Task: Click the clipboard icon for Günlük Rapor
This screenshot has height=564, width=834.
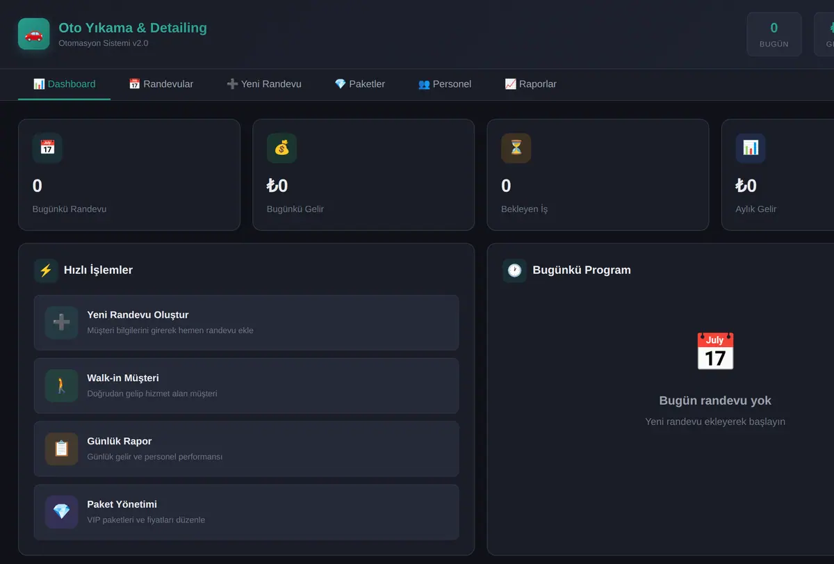Action: tap(62, 449)
